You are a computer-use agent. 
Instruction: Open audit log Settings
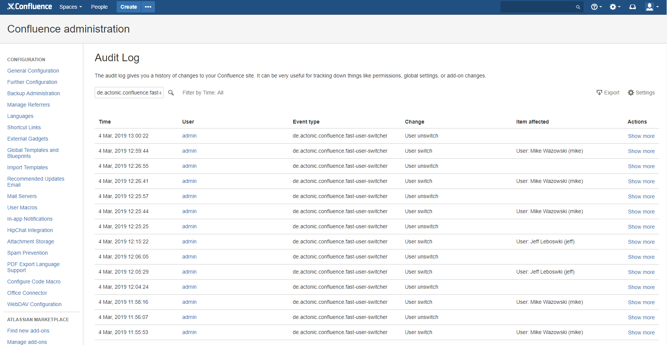641,93
